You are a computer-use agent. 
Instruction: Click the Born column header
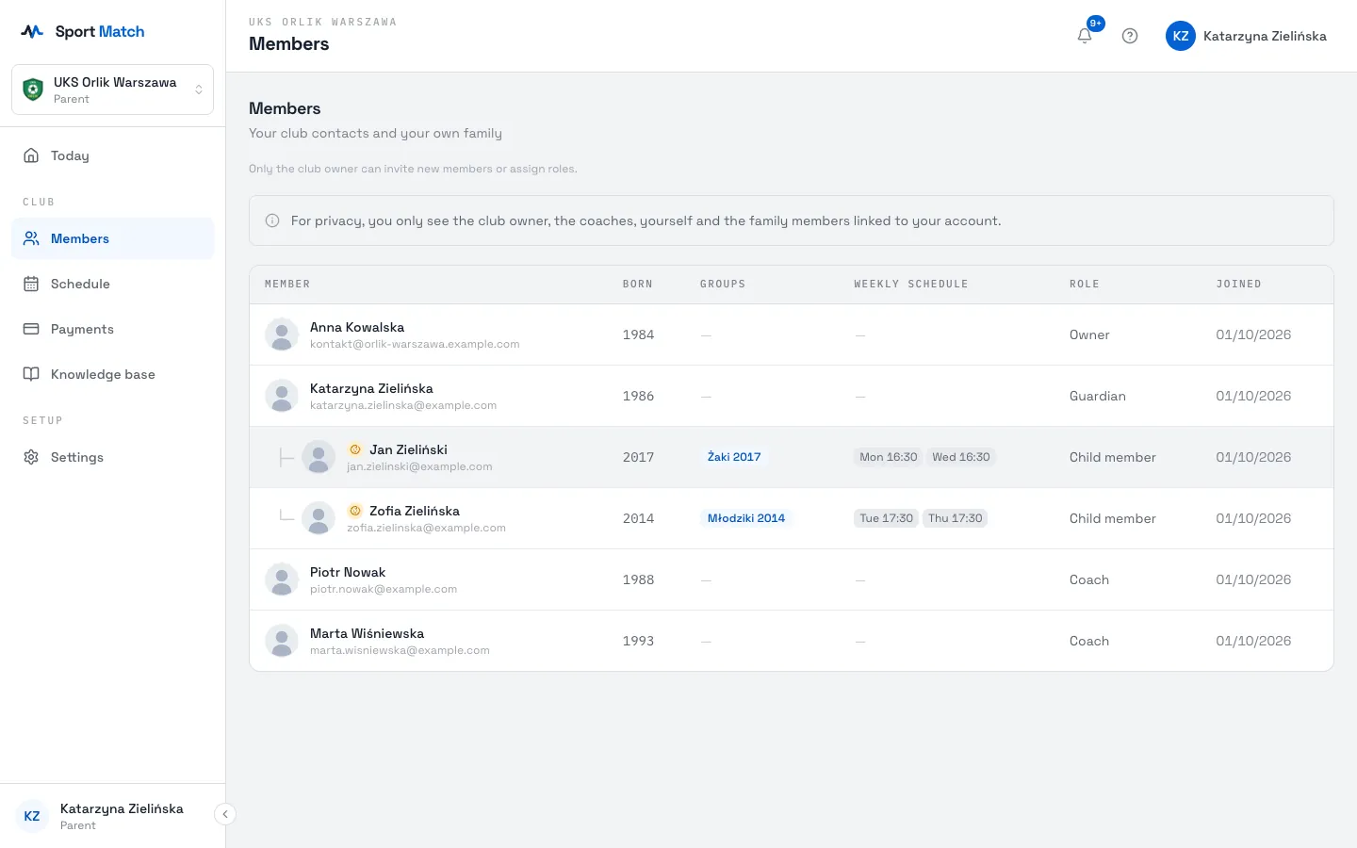point(638,284)
